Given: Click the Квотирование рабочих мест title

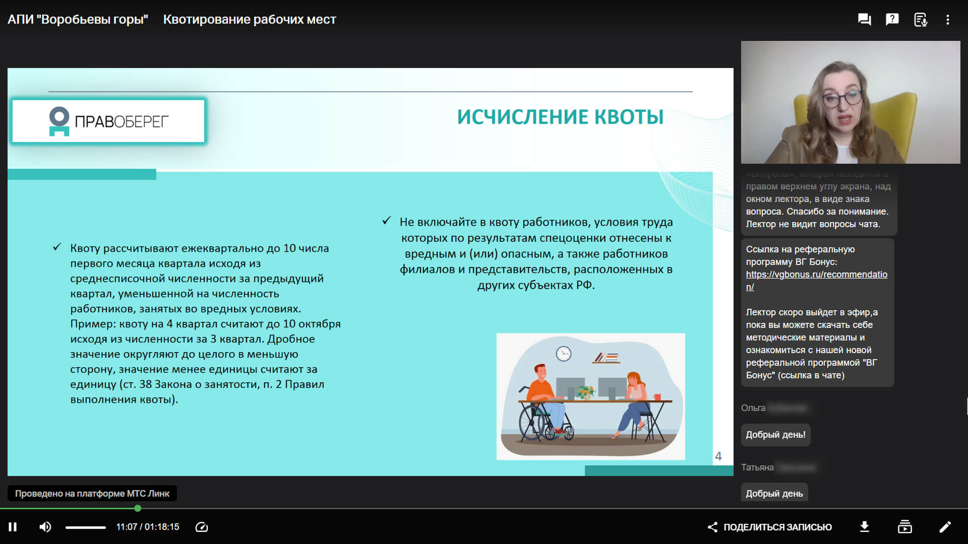Looking at the screenshot, I should tap(250, 20).
